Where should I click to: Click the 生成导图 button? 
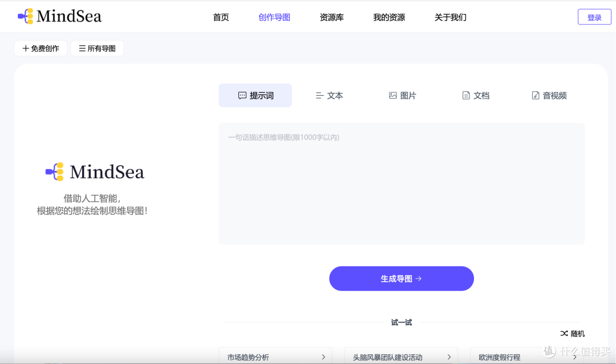(402, 279)
